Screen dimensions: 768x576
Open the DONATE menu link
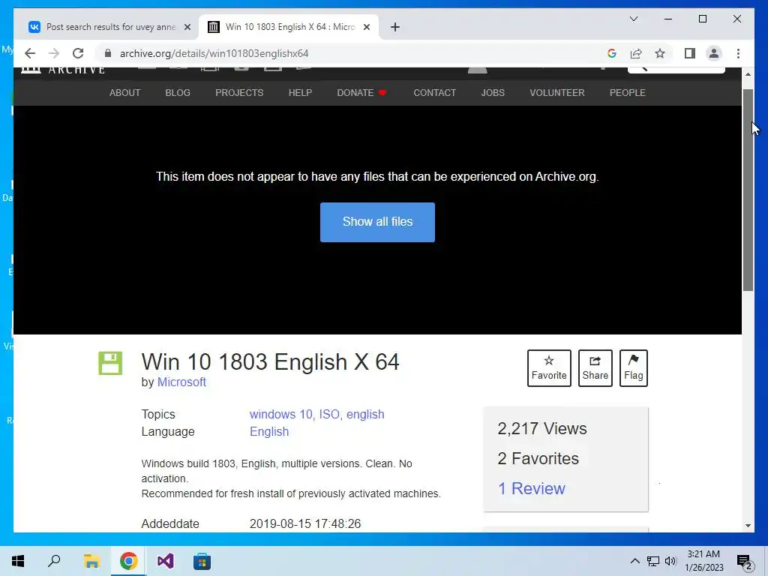[x=361, y=92]
